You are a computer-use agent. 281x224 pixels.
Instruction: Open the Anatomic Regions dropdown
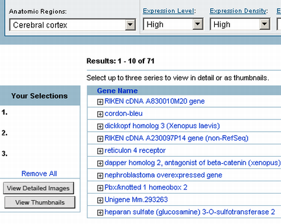pyautogui.click(x=73, y=25)
